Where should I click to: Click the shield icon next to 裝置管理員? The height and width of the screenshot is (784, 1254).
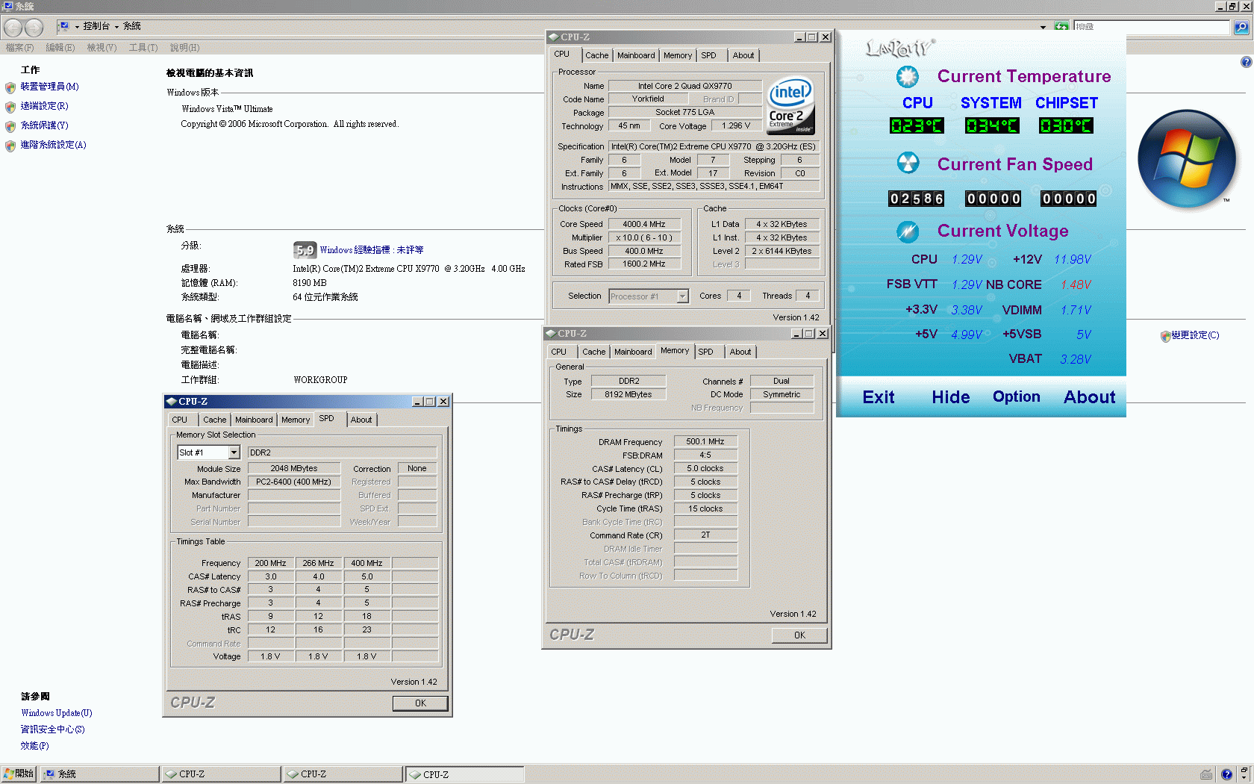point(10,87)
